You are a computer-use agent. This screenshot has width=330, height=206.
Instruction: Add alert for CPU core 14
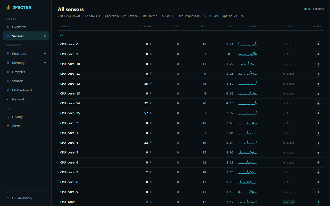click(x=318, y=103)
